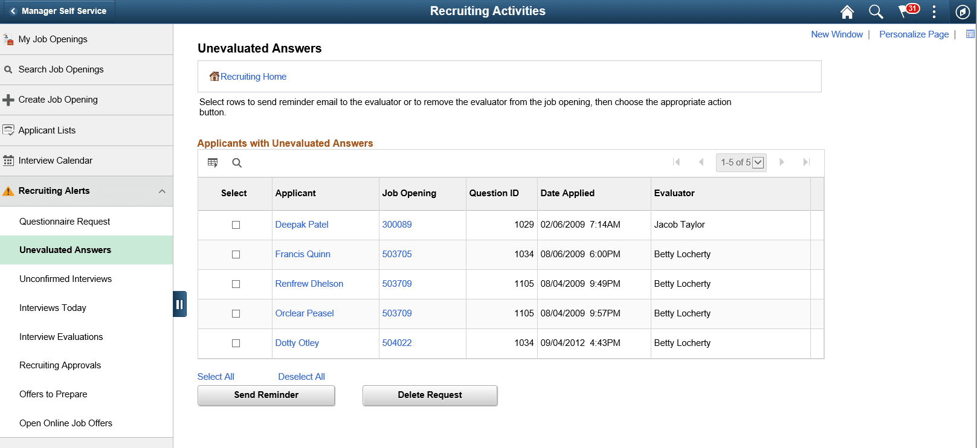This screenshot has width=977, height=448.
Task: Check the box for Deepak Patel
Action: [x=236, y=225]
